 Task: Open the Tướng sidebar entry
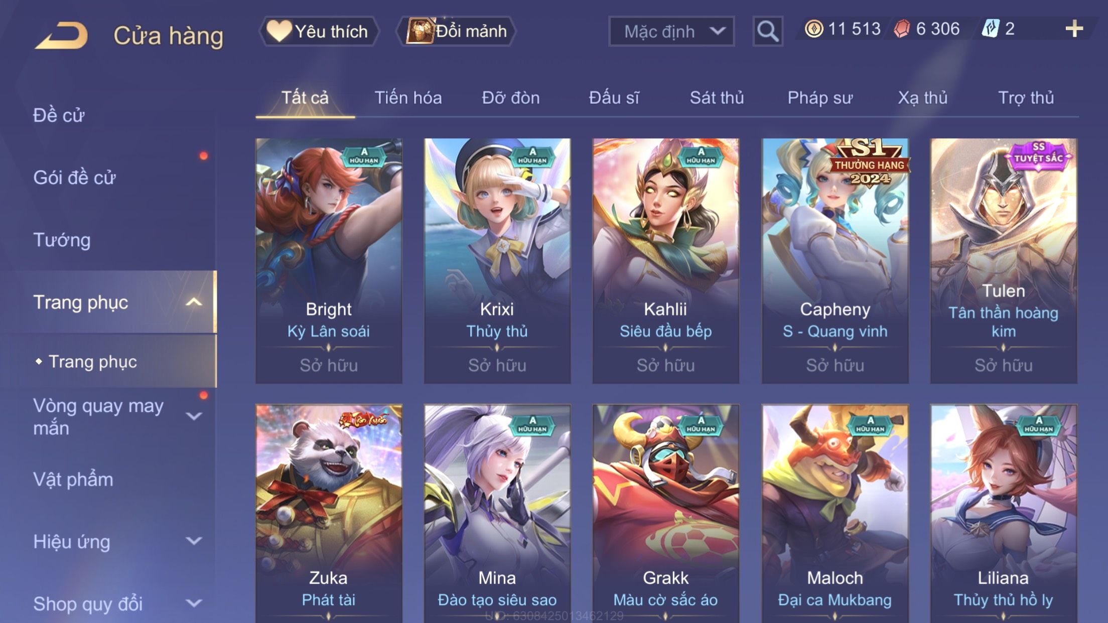click(62, 240)
